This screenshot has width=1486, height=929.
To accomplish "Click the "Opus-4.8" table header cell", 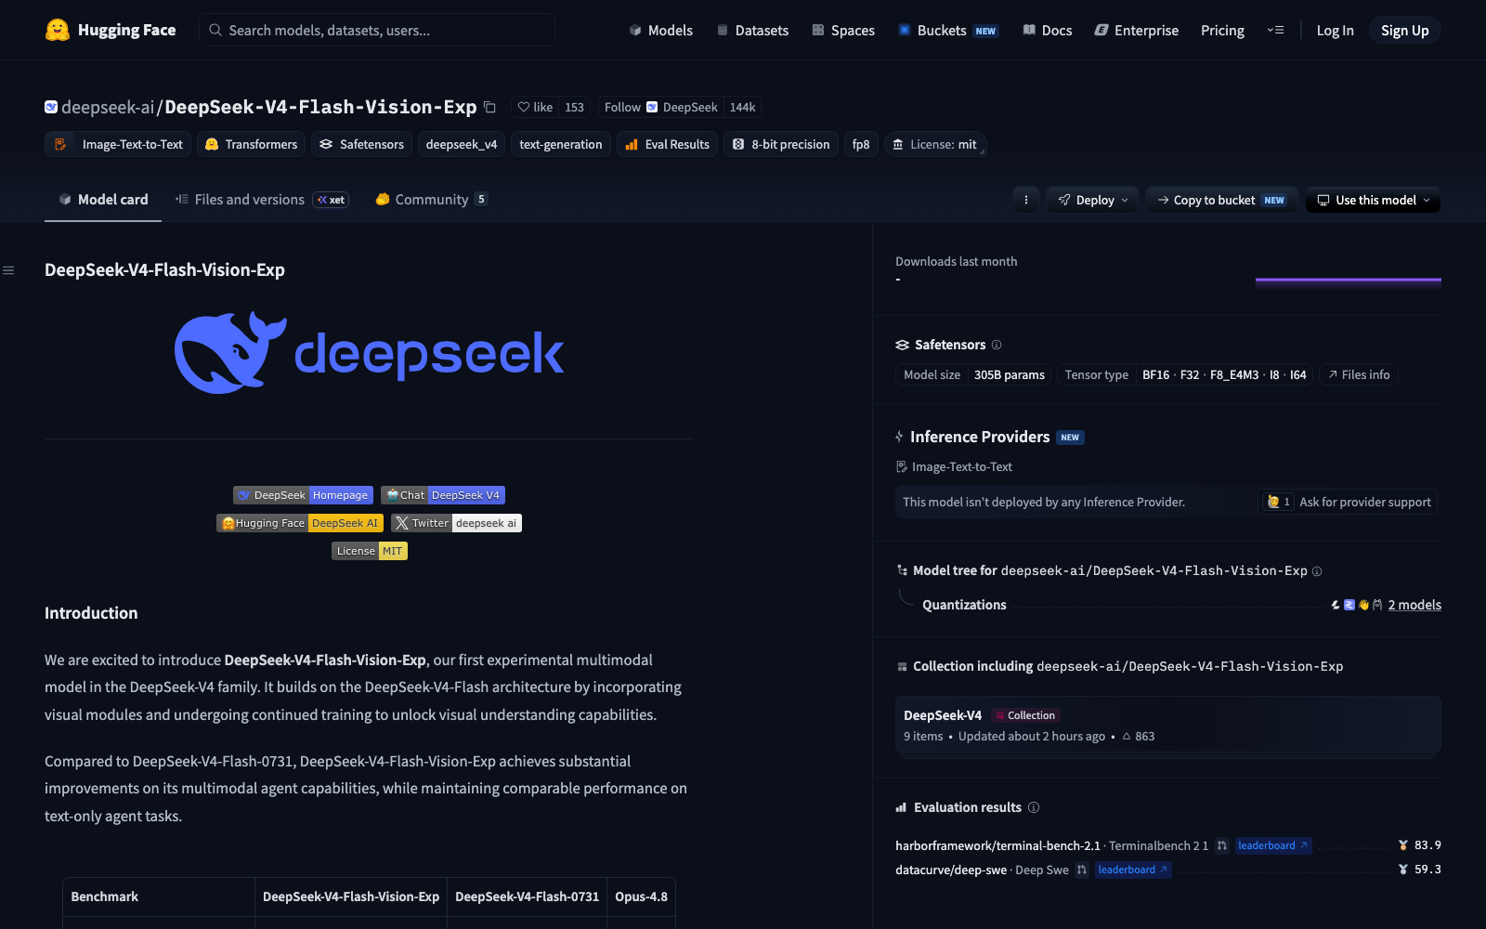I will point(641,896).
